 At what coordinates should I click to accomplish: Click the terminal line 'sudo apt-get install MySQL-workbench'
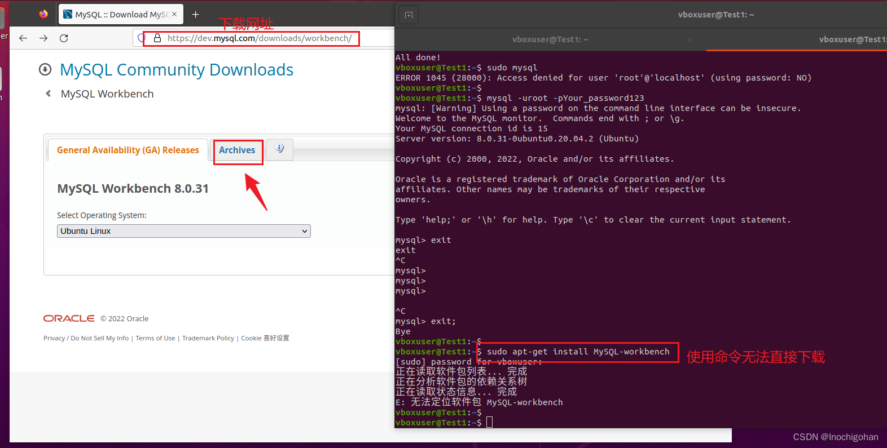tap(578, 352)
